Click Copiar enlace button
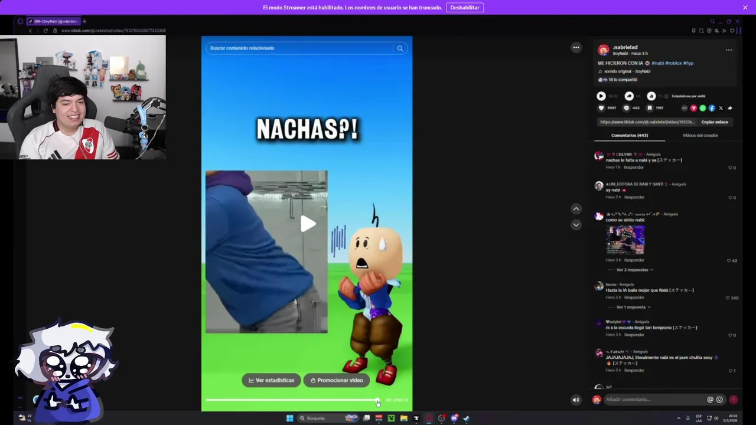This screenshot has height=425, width=756. click(715, 122)
